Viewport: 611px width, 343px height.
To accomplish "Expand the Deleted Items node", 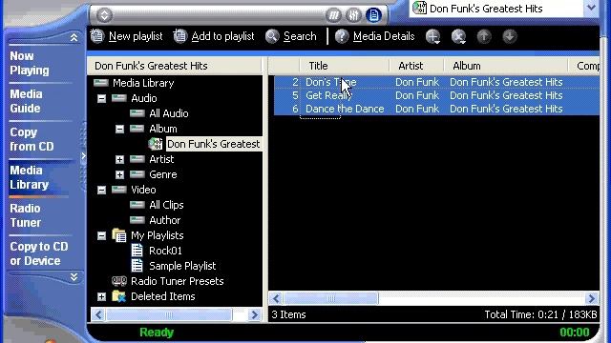I will 102,296.
